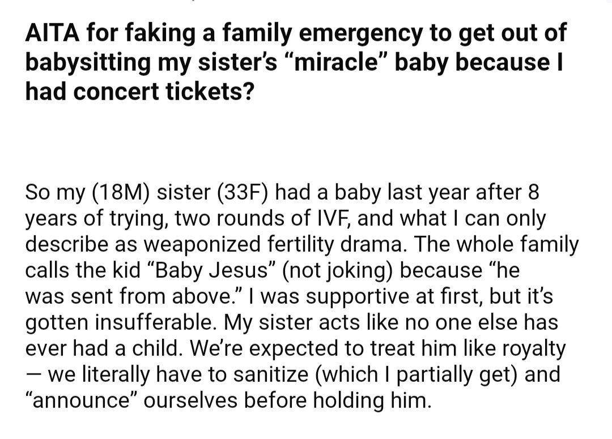Click the word "babysitting" in the headline
The height and width of the screenshot is (439, 612).
tap(88, 62)
